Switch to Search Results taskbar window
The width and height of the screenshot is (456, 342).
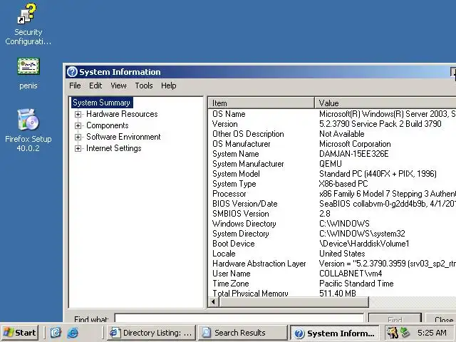[x=243, y=333]
